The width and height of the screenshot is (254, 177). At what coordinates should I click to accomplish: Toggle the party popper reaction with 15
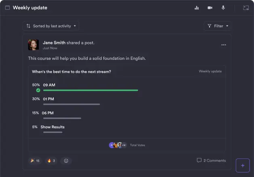(35, 161)
